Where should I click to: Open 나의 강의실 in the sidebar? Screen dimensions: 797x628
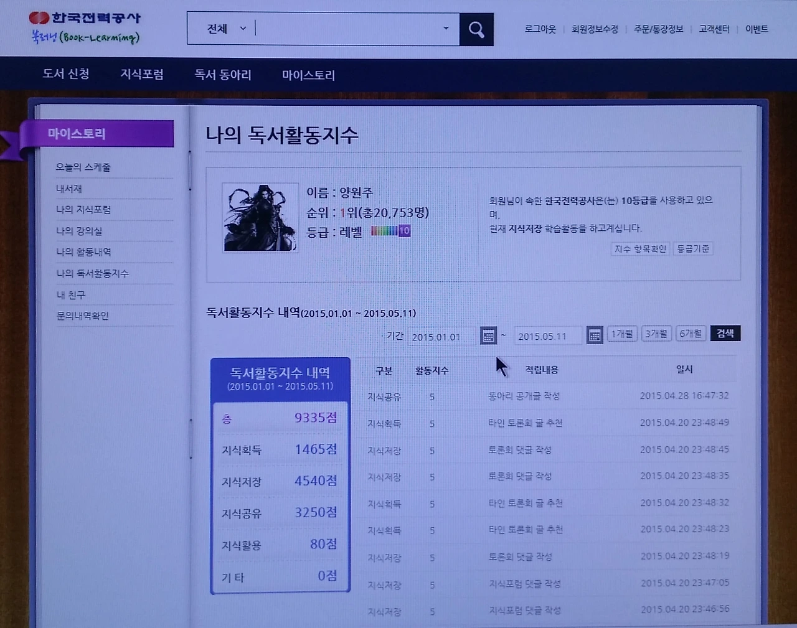pos(79,231)
